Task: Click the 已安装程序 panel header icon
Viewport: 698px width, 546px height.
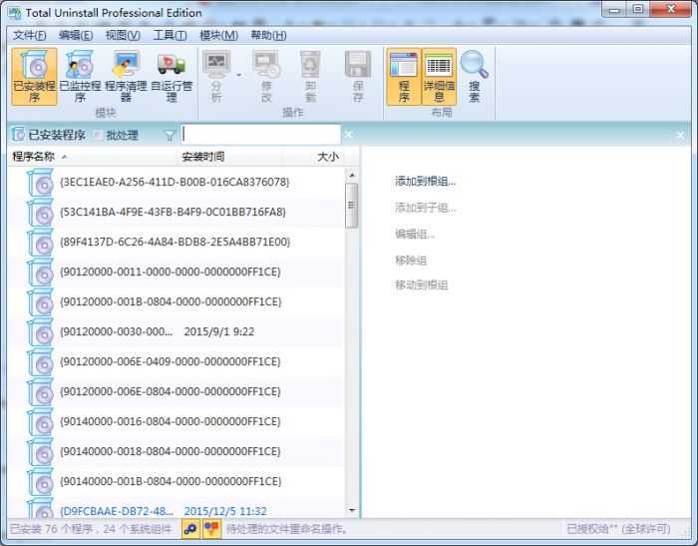Action: pos(18,134)
